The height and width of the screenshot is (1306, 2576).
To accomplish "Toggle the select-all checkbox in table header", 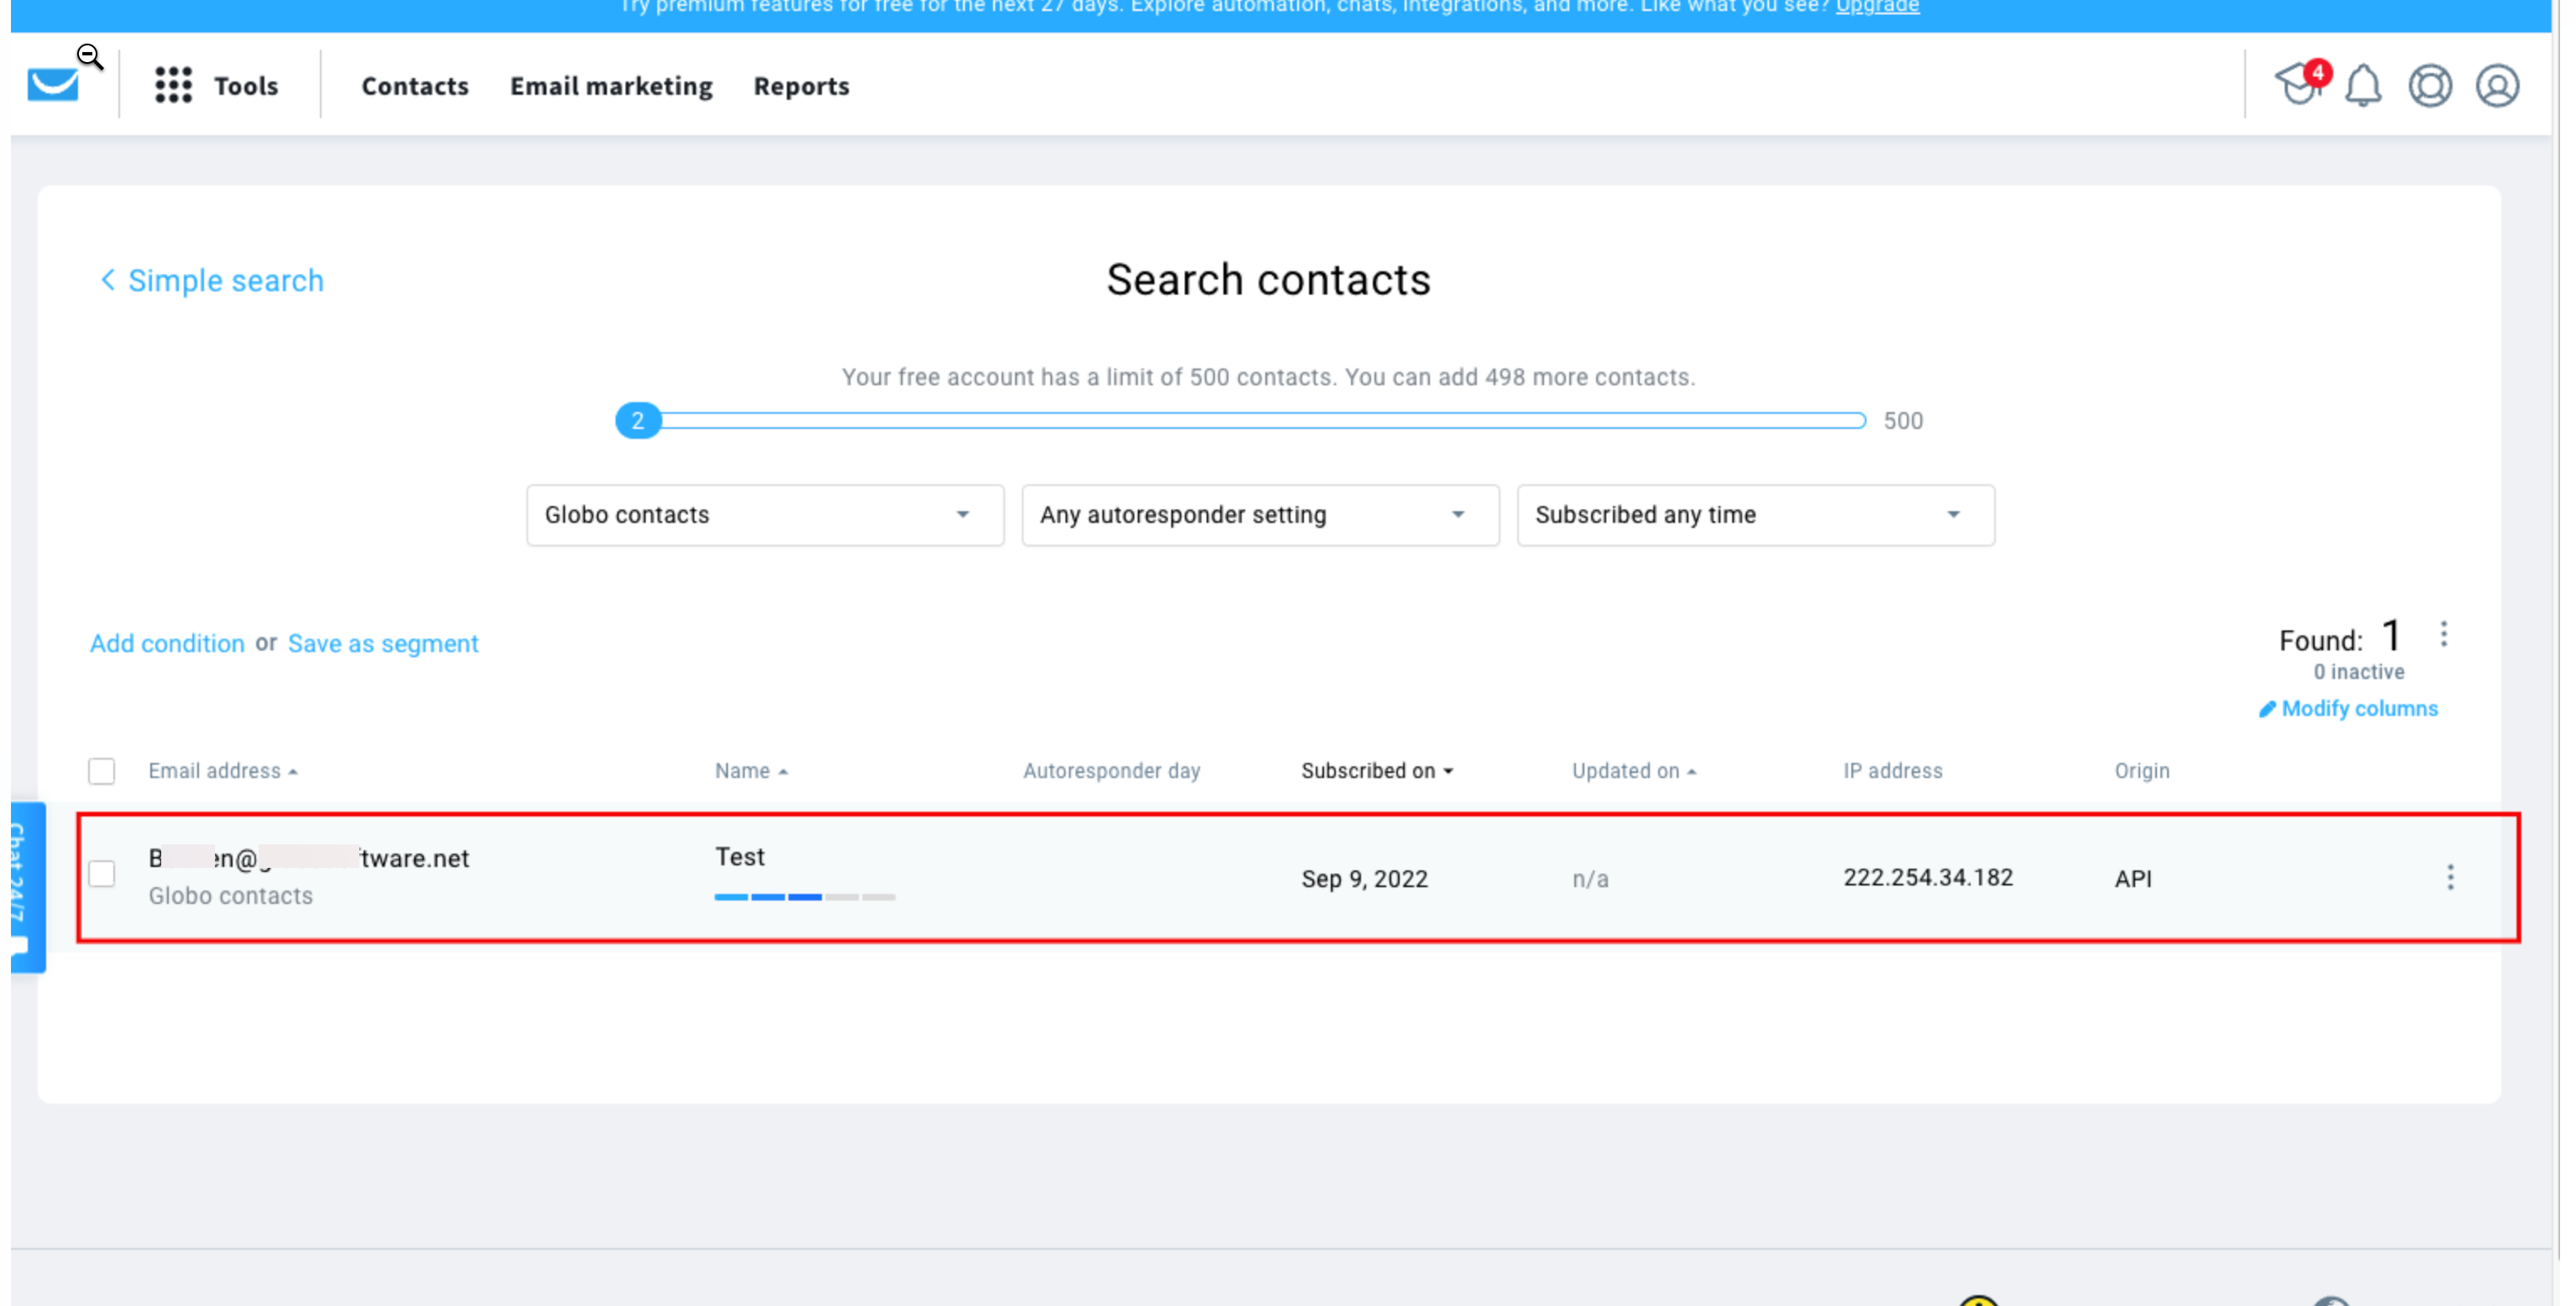I will point(101,771).
